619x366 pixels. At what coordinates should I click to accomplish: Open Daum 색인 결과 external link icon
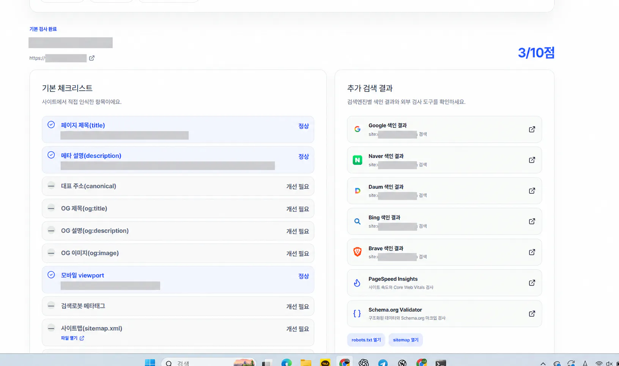pyautogui.click(x=532, y=191)
